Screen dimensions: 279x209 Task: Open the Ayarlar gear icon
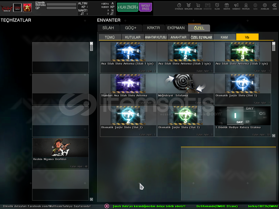coord(265,7)
